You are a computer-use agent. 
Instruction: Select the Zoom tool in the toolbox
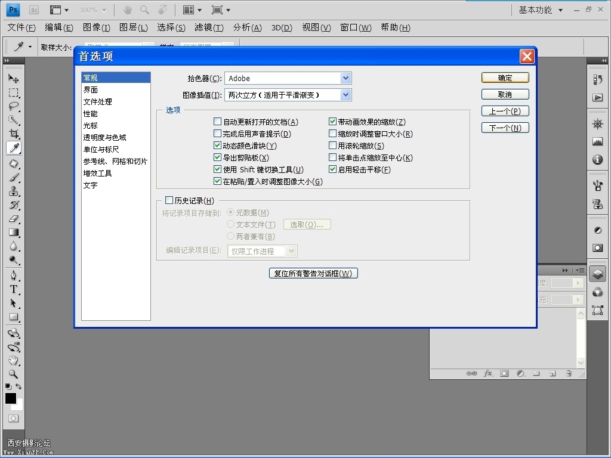[x=13, y=375]
